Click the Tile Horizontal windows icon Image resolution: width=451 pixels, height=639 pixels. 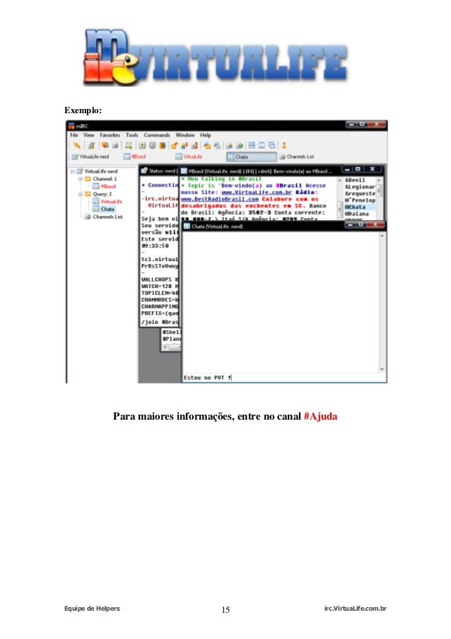pyautogui.click(x=252, y=145)
